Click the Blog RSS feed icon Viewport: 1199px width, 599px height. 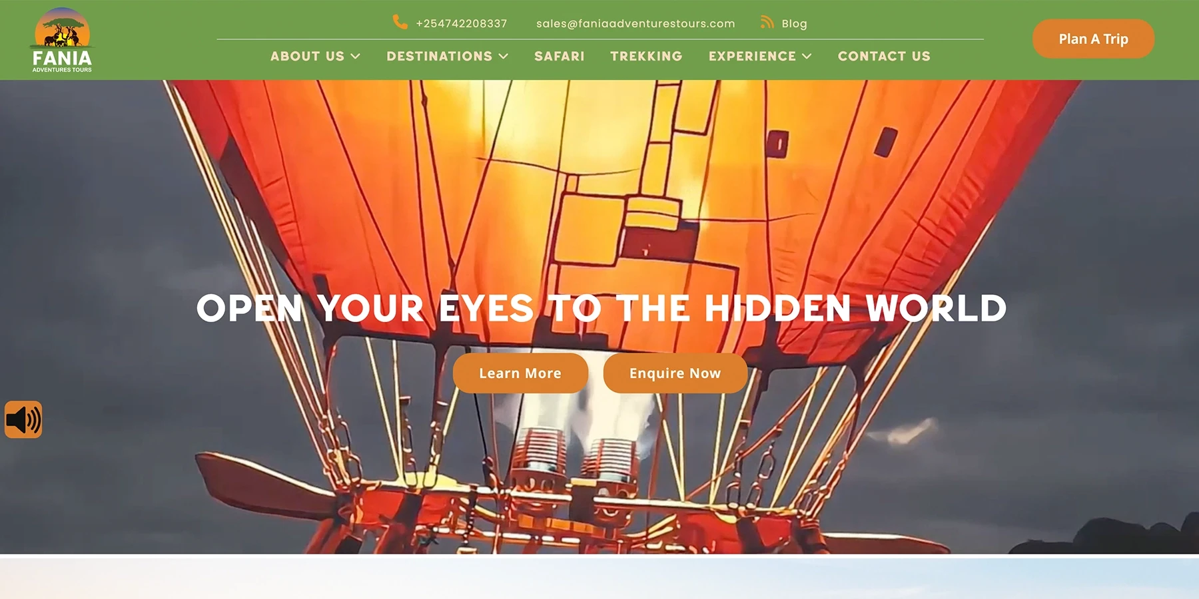pyautogui.click(x=767, y=23)
